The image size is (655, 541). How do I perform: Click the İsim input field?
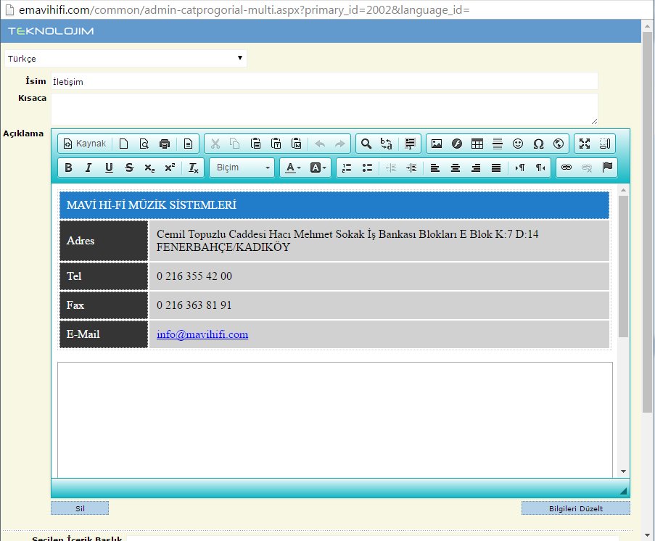[324, 81]
